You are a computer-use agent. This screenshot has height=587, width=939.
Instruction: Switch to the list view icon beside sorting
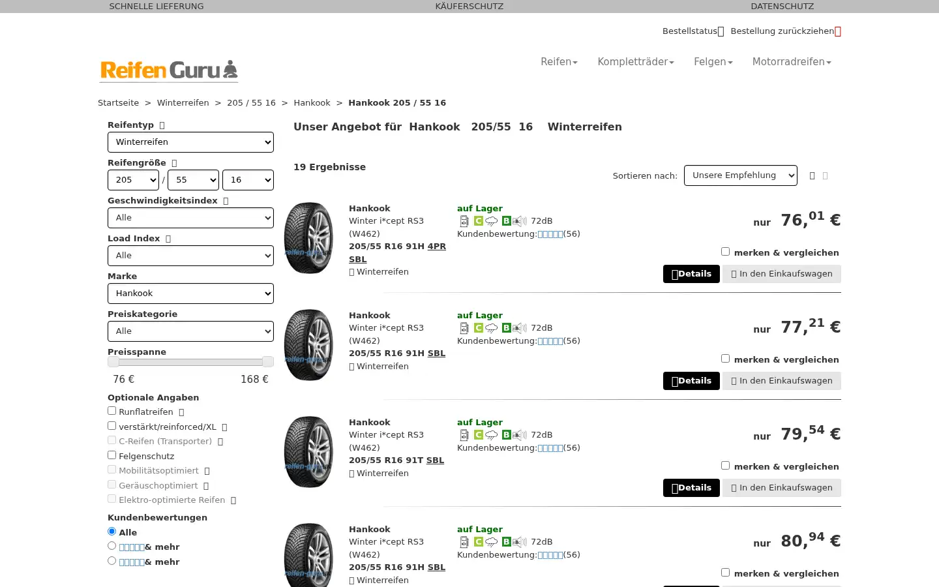pos(812,175)
